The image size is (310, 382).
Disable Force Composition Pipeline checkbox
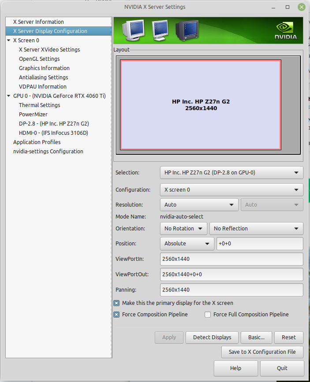116,315
